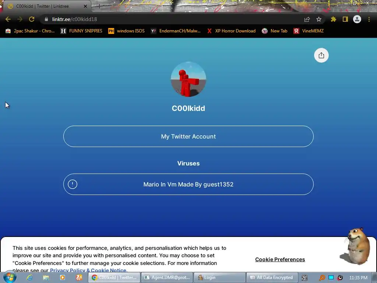The width and height of the screenshot is (377, 283).
Task: Go back with the browser back arrow
Action: click(x=8, y=19)
